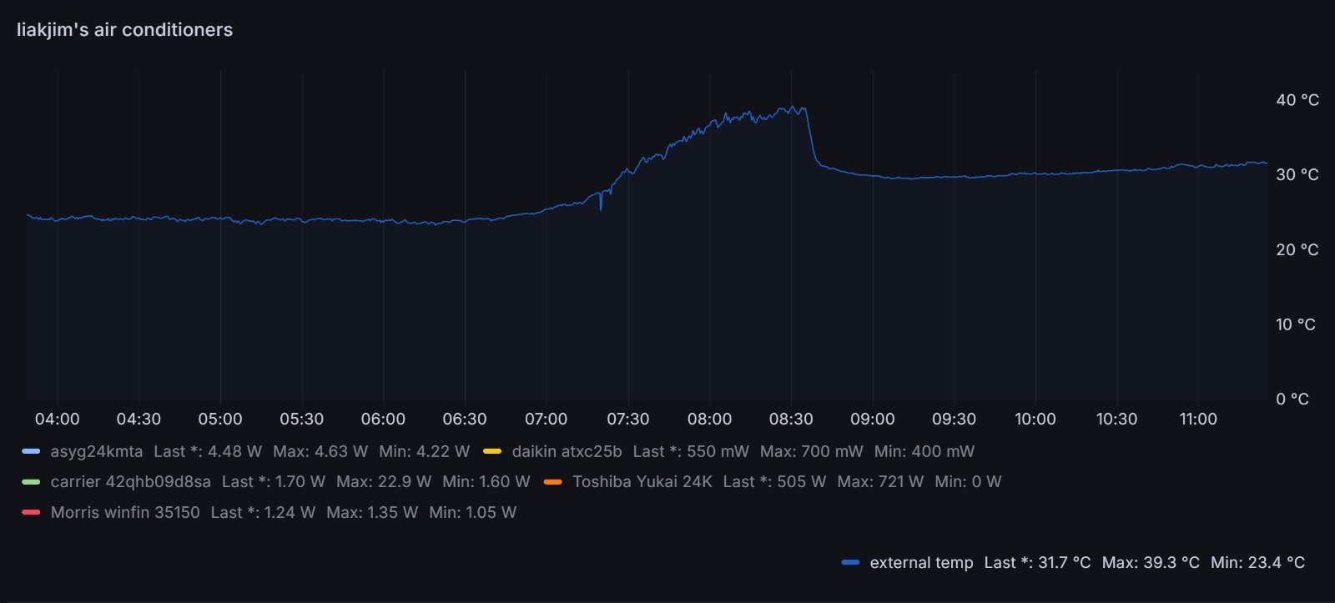Click the 10 °C y-axis label
Image resolution: width=1335 pixels, height=603 pixels.
tap(1296, 324)
